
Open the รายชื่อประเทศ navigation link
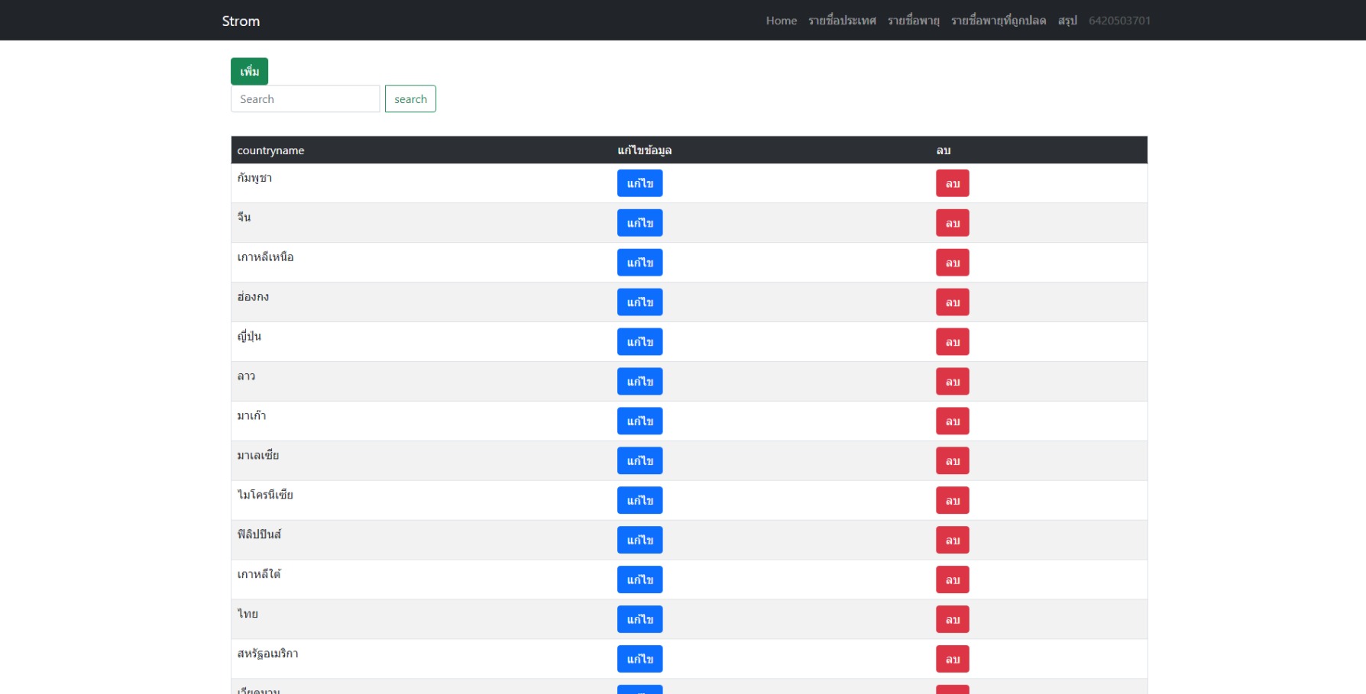(843, 21)
